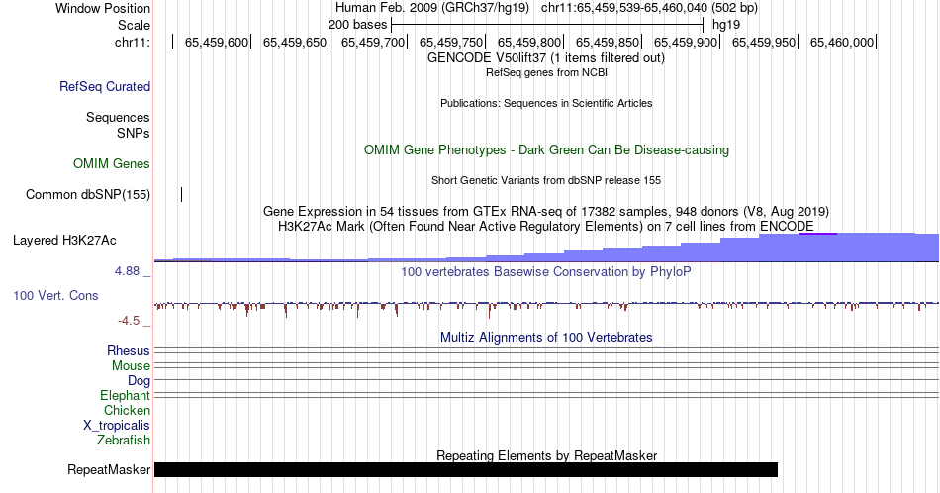Click 100 vertebrates Basewise Conservation title

[x=546, y=271]
